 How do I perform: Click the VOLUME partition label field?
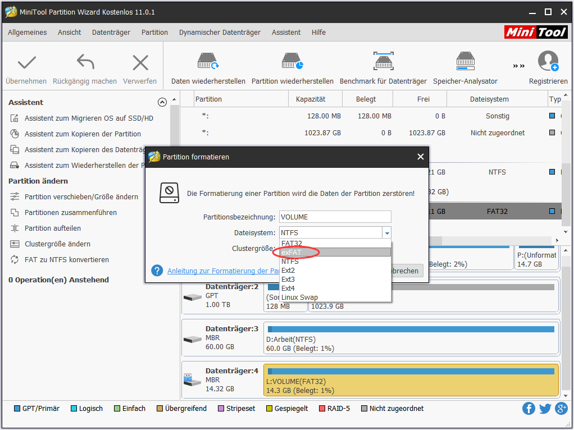[335, 217]
